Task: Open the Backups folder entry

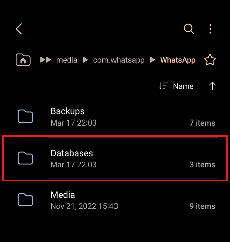Action: (116, 116)
